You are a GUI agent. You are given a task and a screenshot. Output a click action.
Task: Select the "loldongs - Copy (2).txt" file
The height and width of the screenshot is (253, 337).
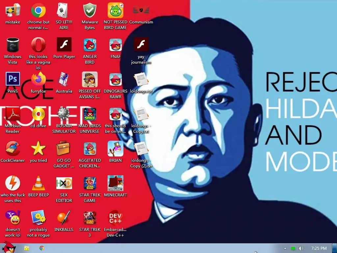(x=141, y=149)
